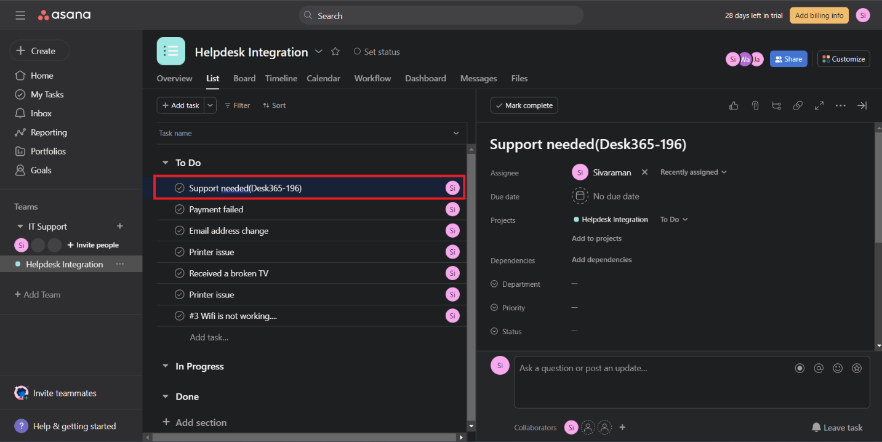Open the user avatar in top bar
Viewport: 882px width, 442px height.
coord(863,15)
